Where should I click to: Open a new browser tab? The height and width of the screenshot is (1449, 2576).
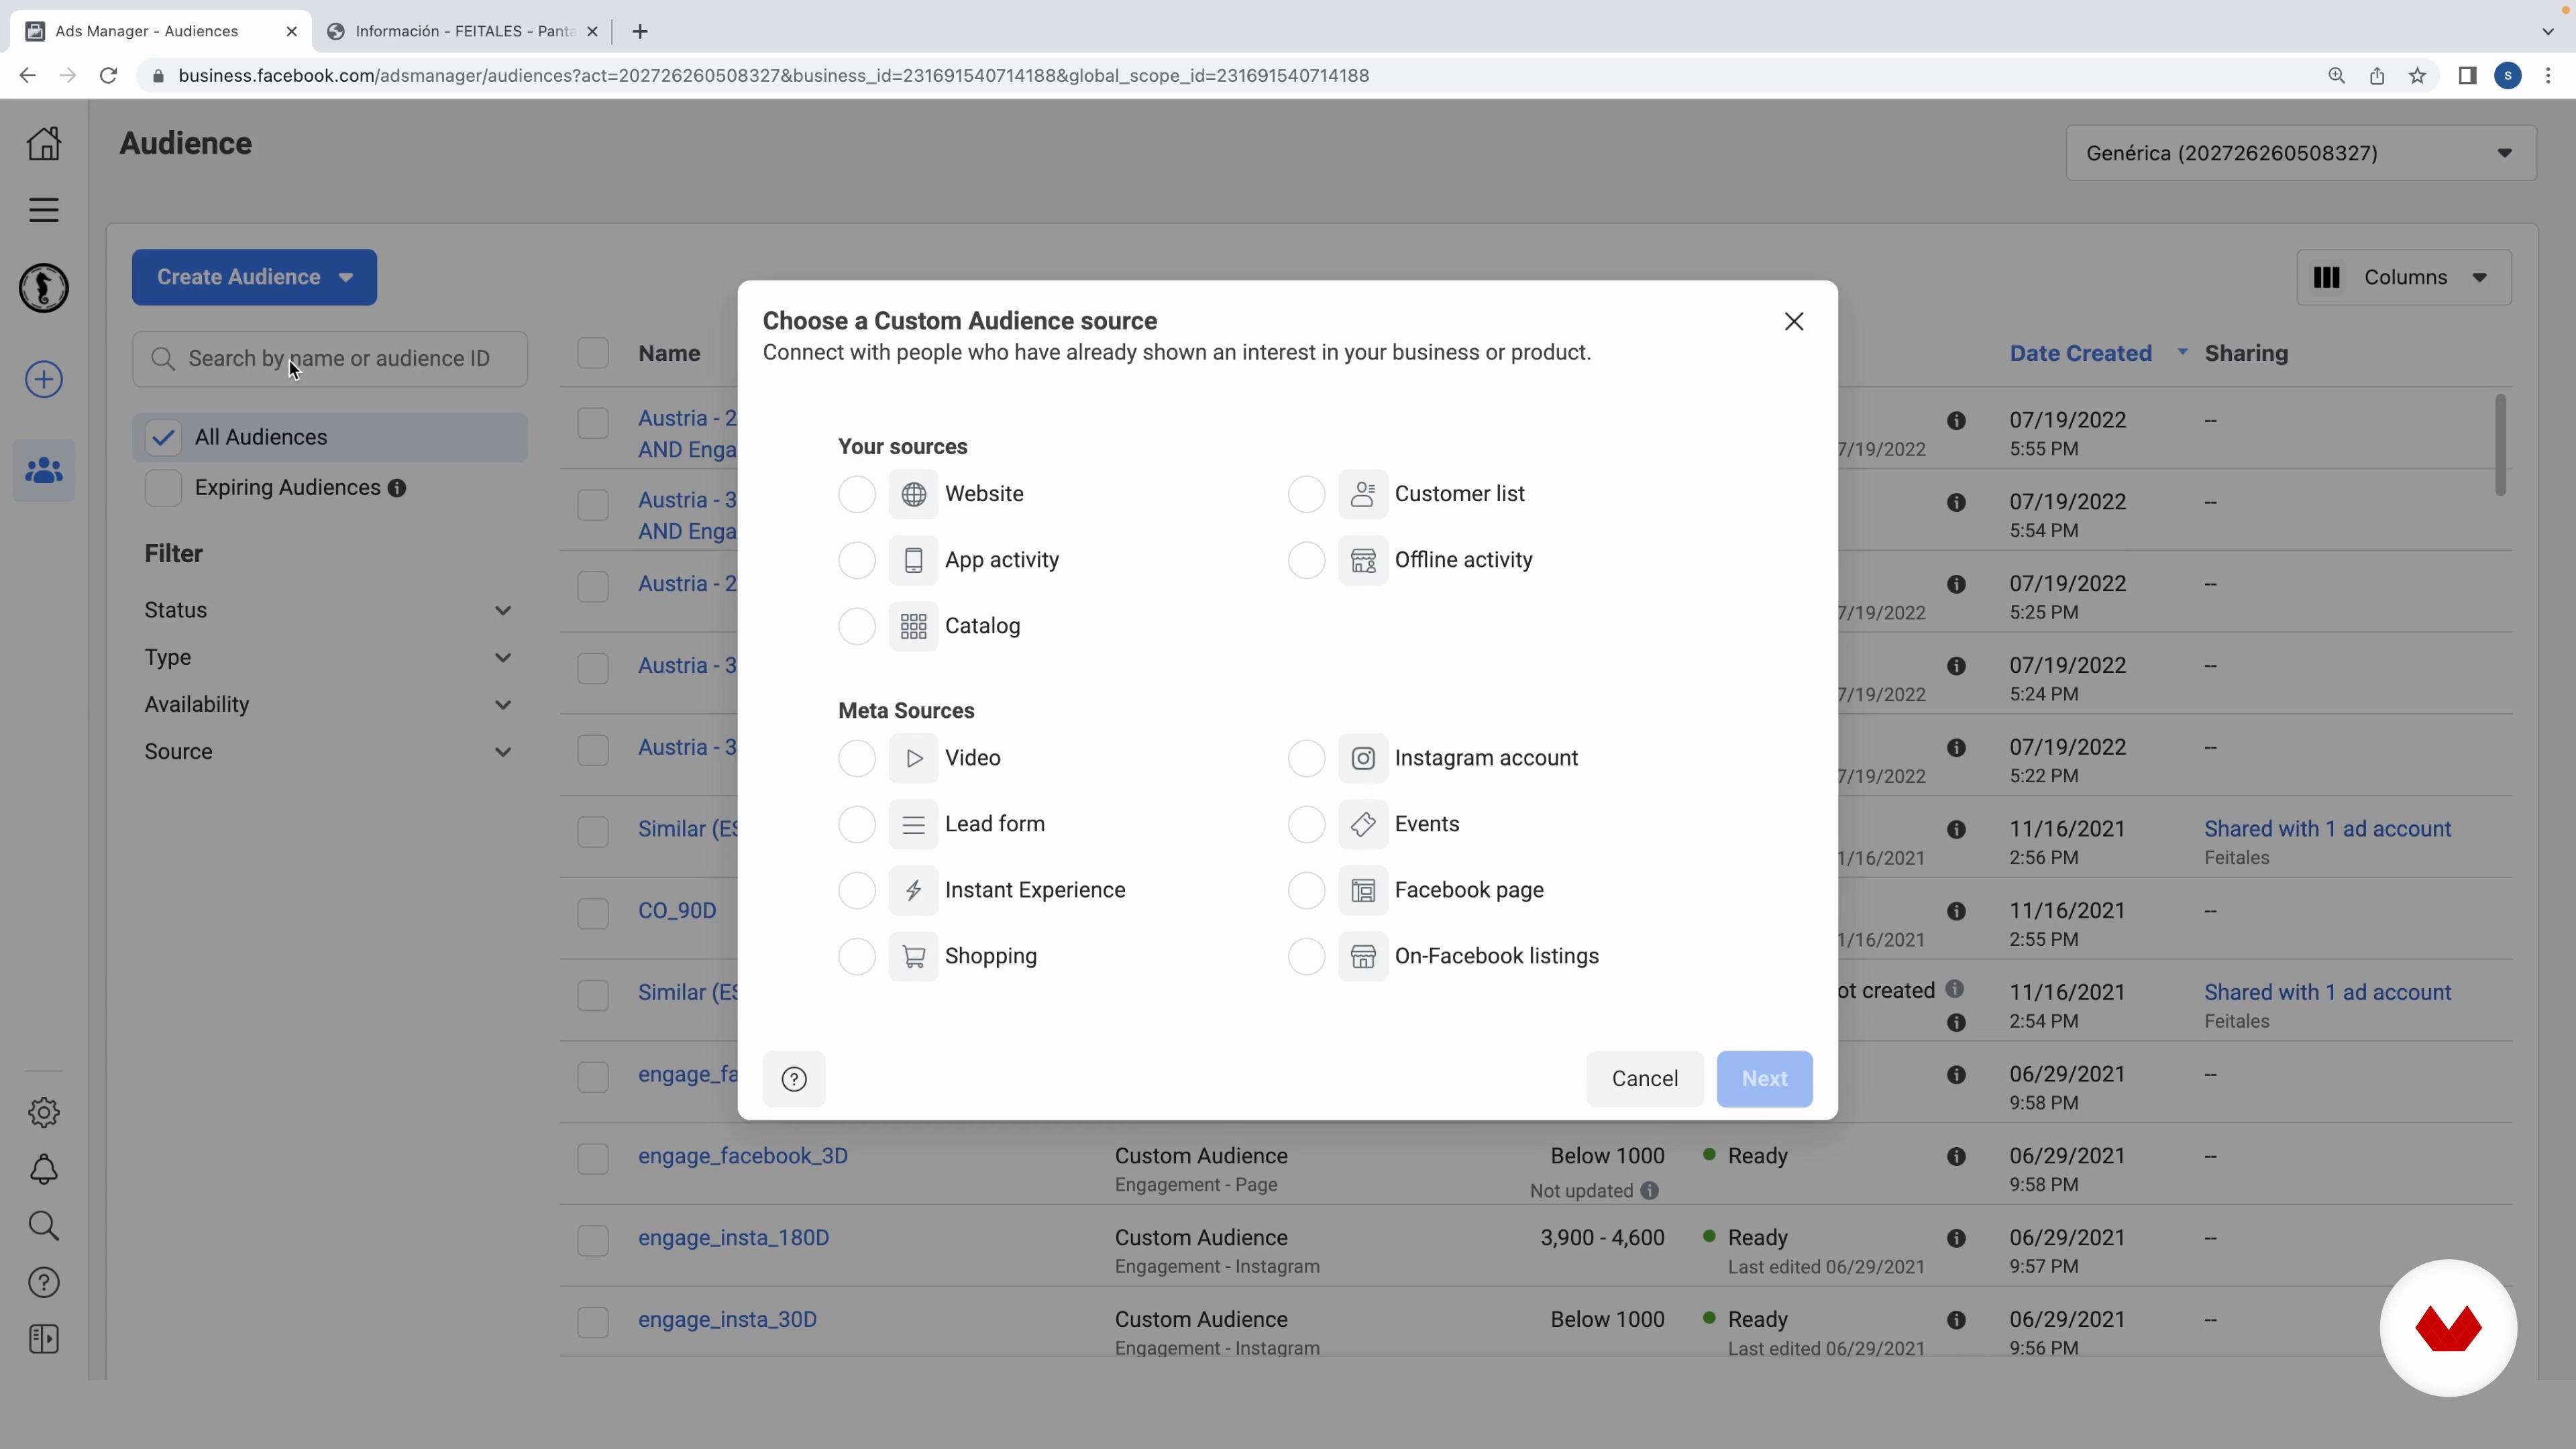pyautogui.click(x=640, y=31)
